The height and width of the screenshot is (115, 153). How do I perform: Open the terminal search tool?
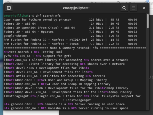[124, 8]
